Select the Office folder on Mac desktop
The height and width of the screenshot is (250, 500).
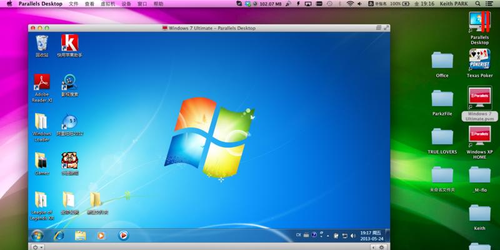pos(442,65)
